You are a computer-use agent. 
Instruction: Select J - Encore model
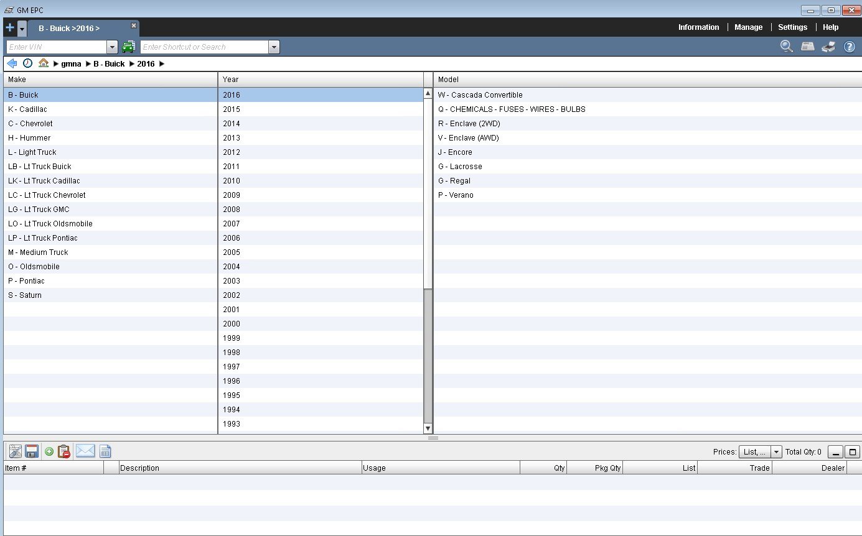pos(455,152)
